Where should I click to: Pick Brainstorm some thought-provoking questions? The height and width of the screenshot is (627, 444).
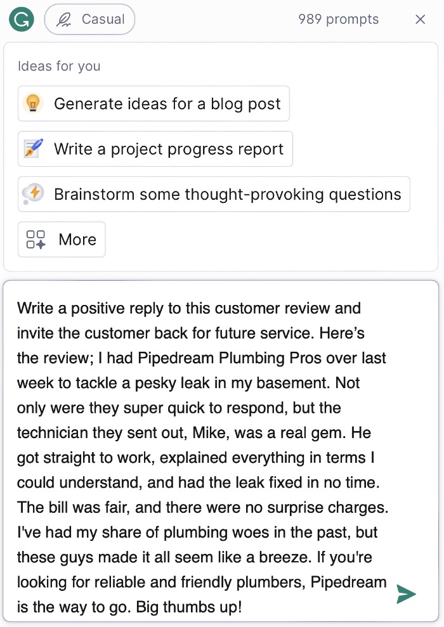[x=214, y=194]
